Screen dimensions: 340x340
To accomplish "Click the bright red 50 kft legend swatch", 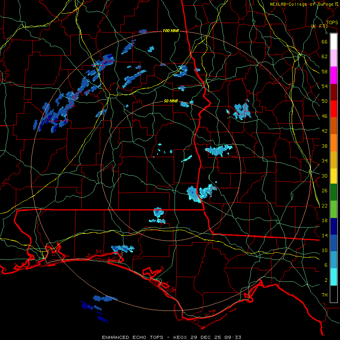I will pos(334,109).
